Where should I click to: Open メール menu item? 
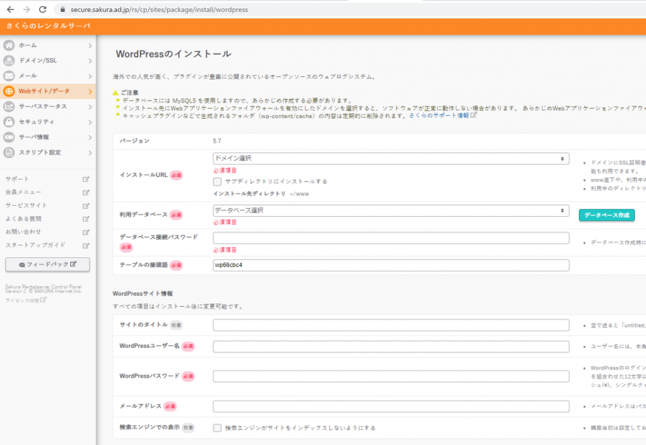[48, 76]
